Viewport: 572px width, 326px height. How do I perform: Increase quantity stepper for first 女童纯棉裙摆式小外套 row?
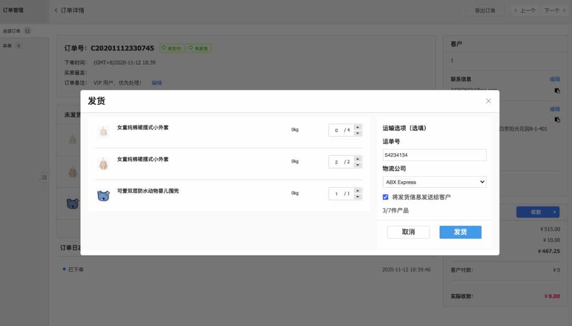click(x=358, y=127)
